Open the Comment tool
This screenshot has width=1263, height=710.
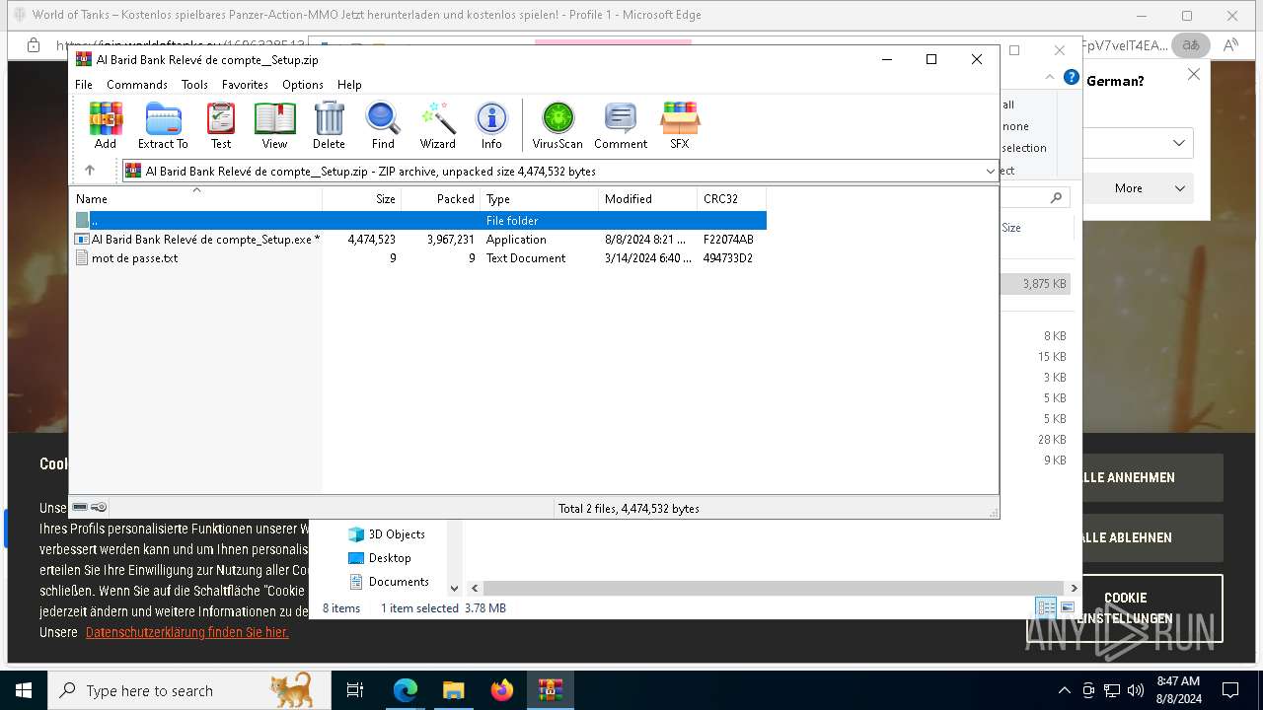coord(621,125)
